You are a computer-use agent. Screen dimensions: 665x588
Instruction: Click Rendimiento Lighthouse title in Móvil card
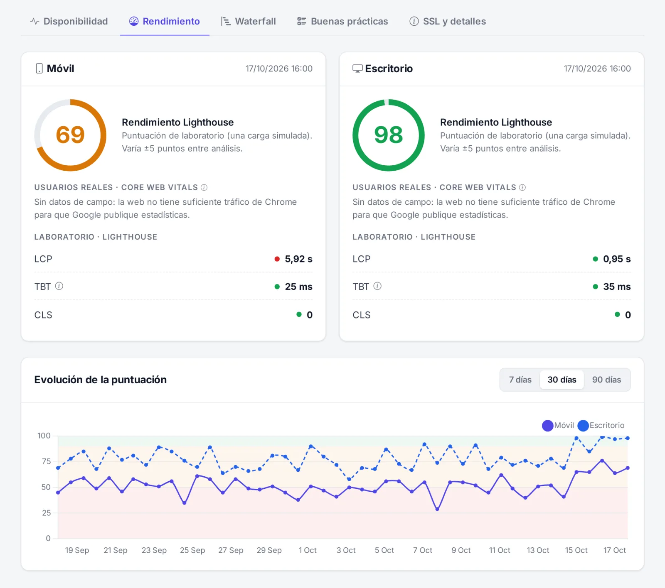point(178,122)
